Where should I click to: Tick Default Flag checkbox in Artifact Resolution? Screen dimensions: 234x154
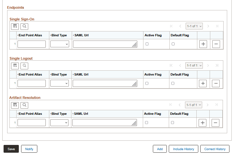173,123
